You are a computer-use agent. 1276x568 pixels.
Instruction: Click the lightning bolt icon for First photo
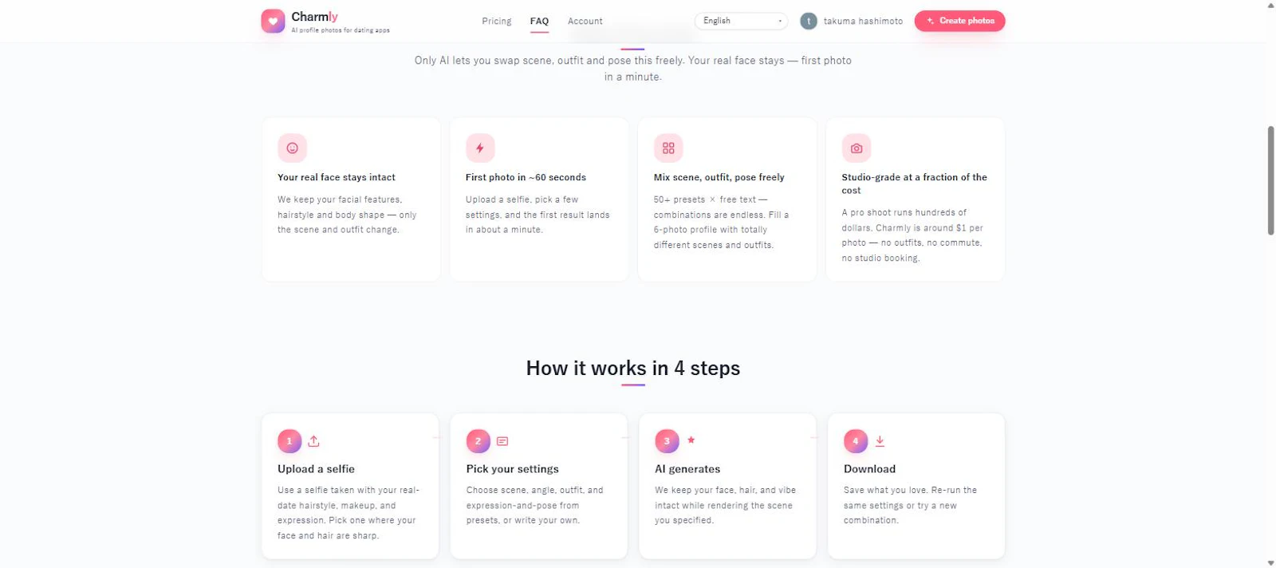480,148
